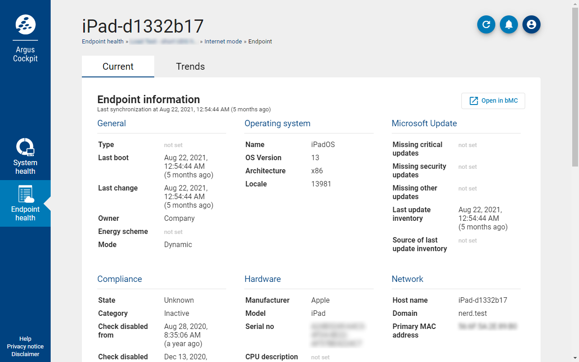Click the iPad-d1332b17 page title
The image size is (579, 362).
click(x=143, y=26)
